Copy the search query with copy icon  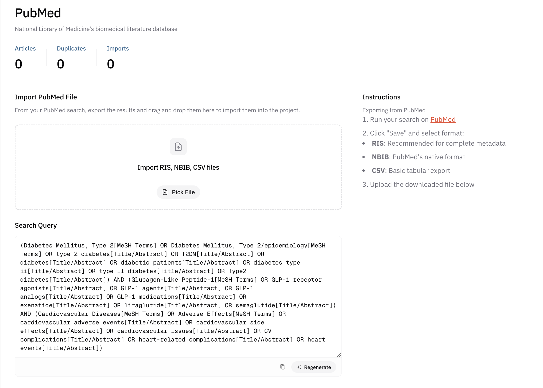point(282,367)
